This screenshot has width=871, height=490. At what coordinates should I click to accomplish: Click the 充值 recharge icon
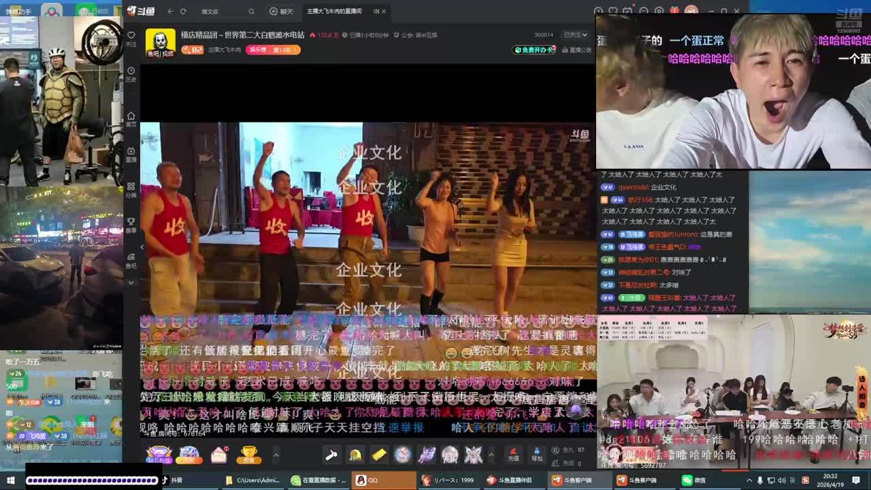click(x=513, y=455)
